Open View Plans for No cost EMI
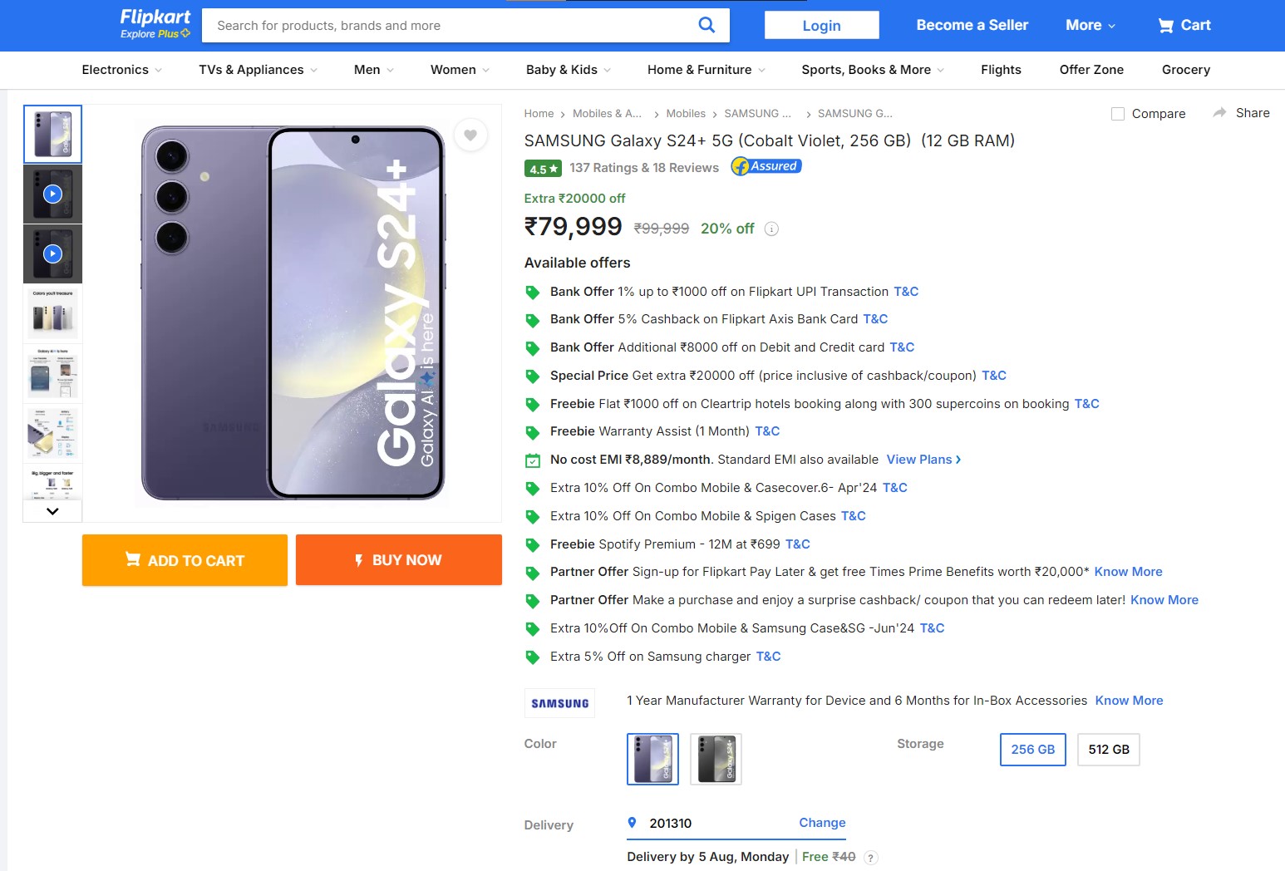 click(919, 459)
